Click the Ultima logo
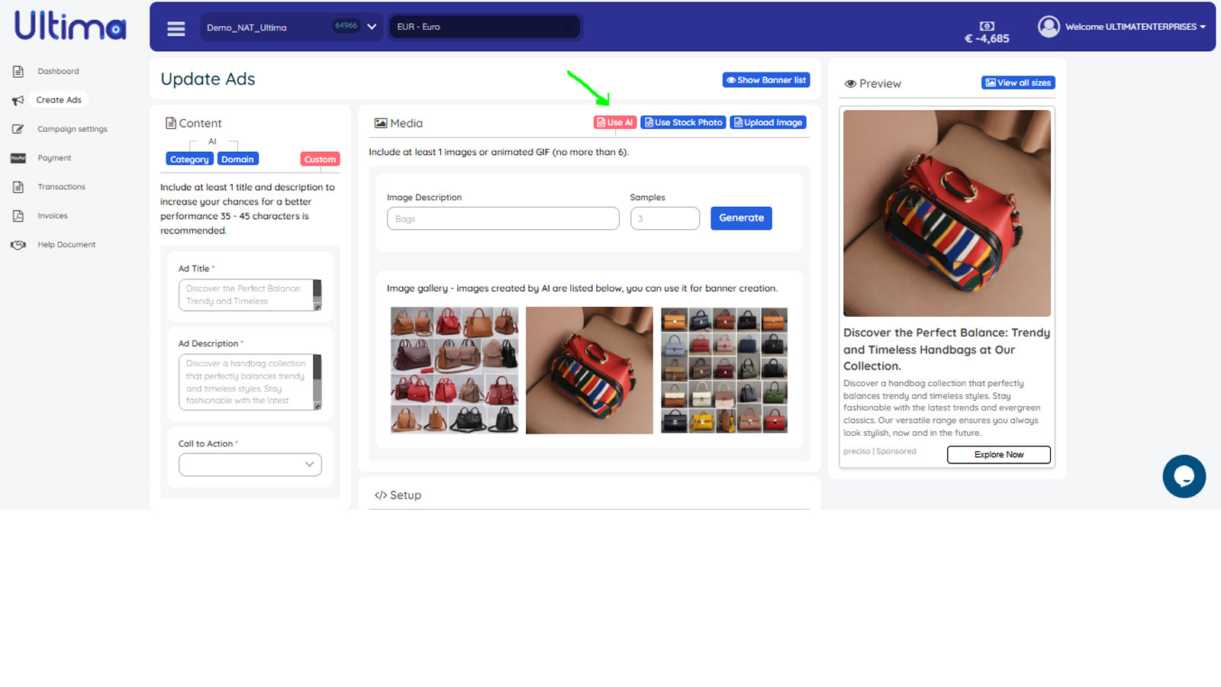Viewport: 1221px width, 687px height. (70, 26)
